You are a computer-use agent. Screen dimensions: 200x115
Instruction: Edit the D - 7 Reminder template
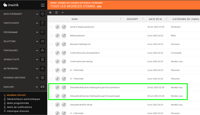[x=58, y=79]
